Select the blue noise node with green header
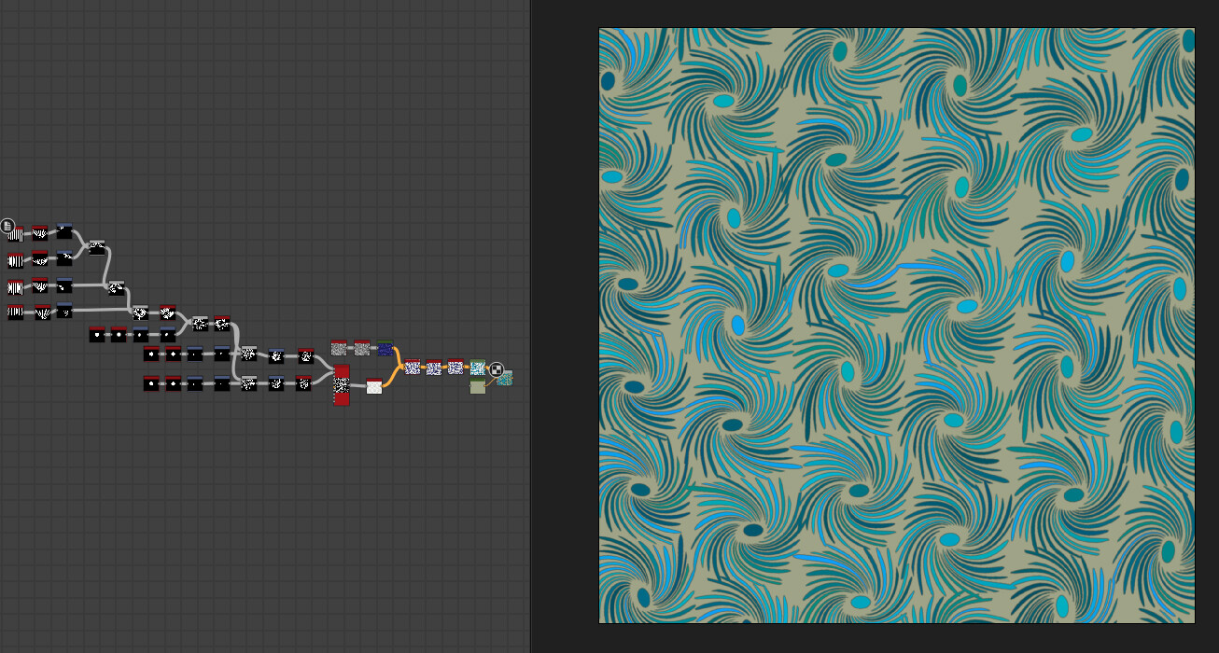The image size is (1219, 653). (x=385, y=349)
